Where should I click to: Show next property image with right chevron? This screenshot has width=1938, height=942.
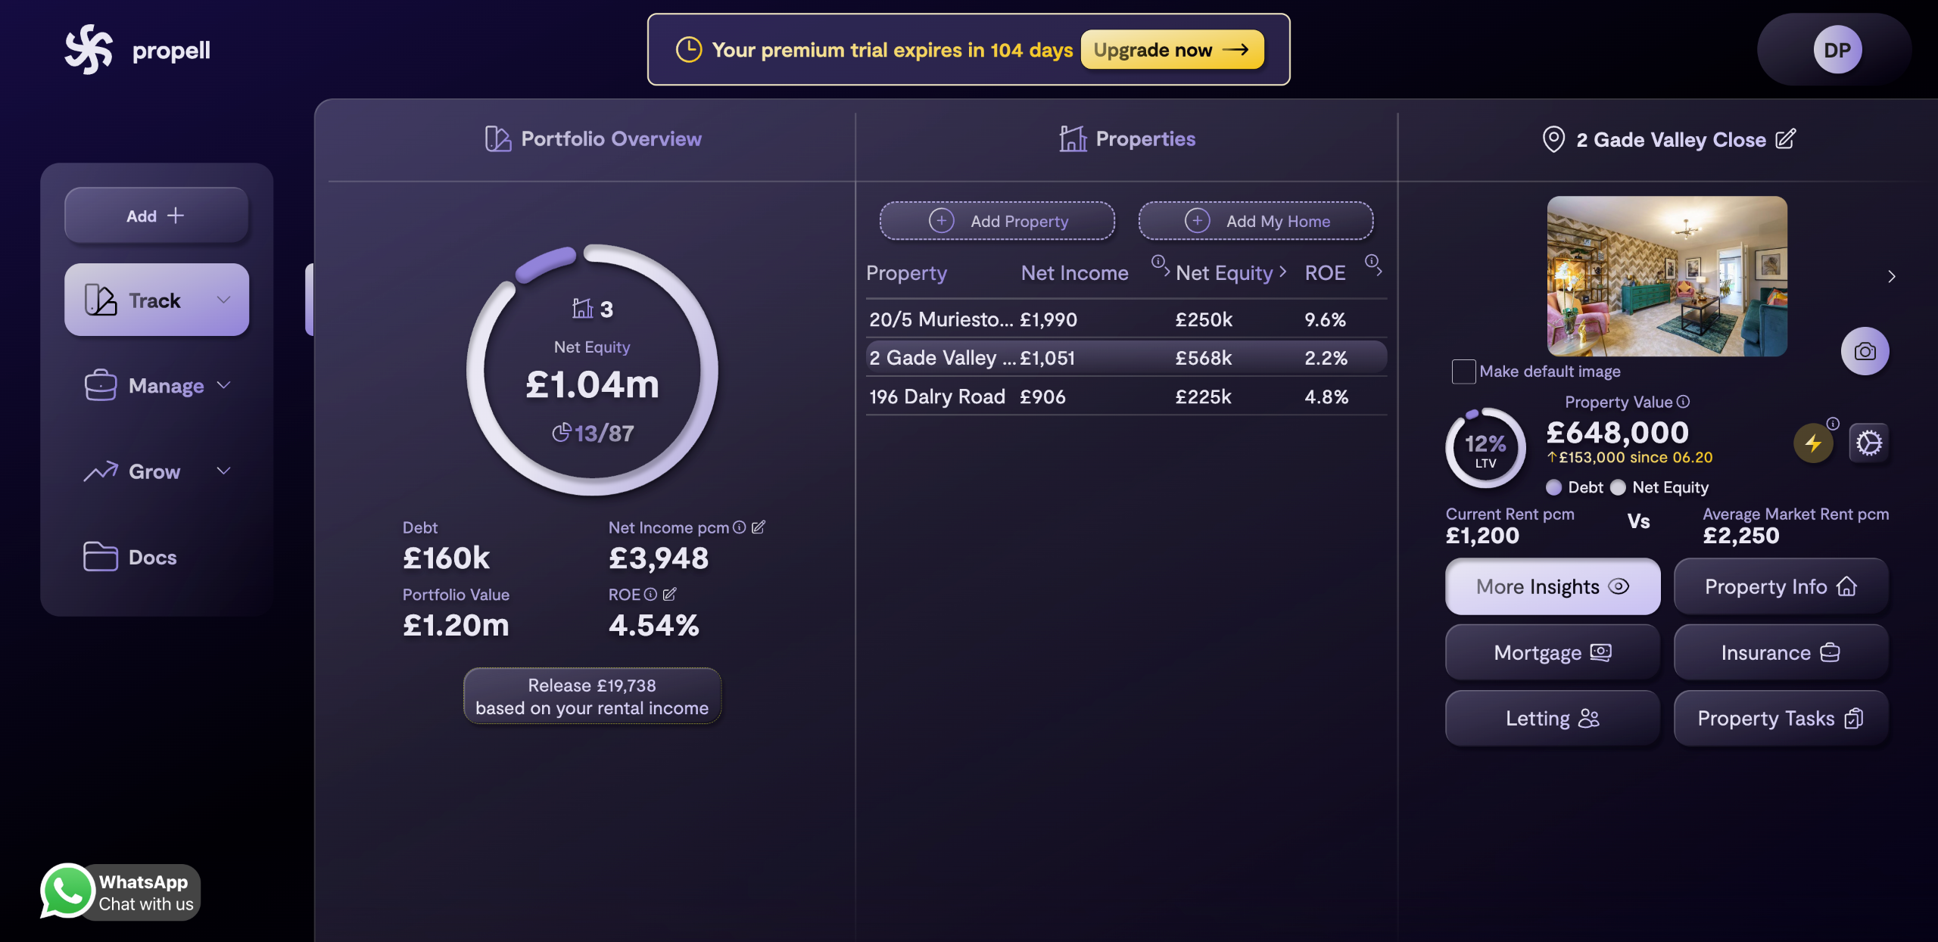1891,277
